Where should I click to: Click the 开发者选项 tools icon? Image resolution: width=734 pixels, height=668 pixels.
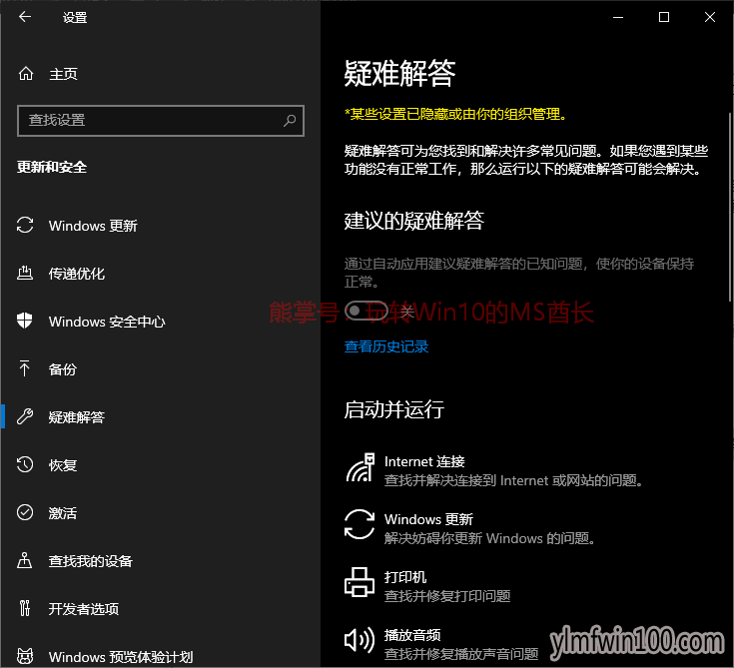click(25, 608)
